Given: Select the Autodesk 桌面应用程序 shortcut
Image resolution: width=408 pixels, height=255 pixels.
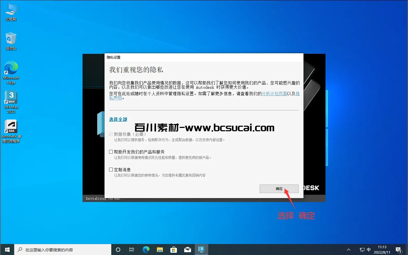Looking at the screenshot, I should tap(11, 131).
